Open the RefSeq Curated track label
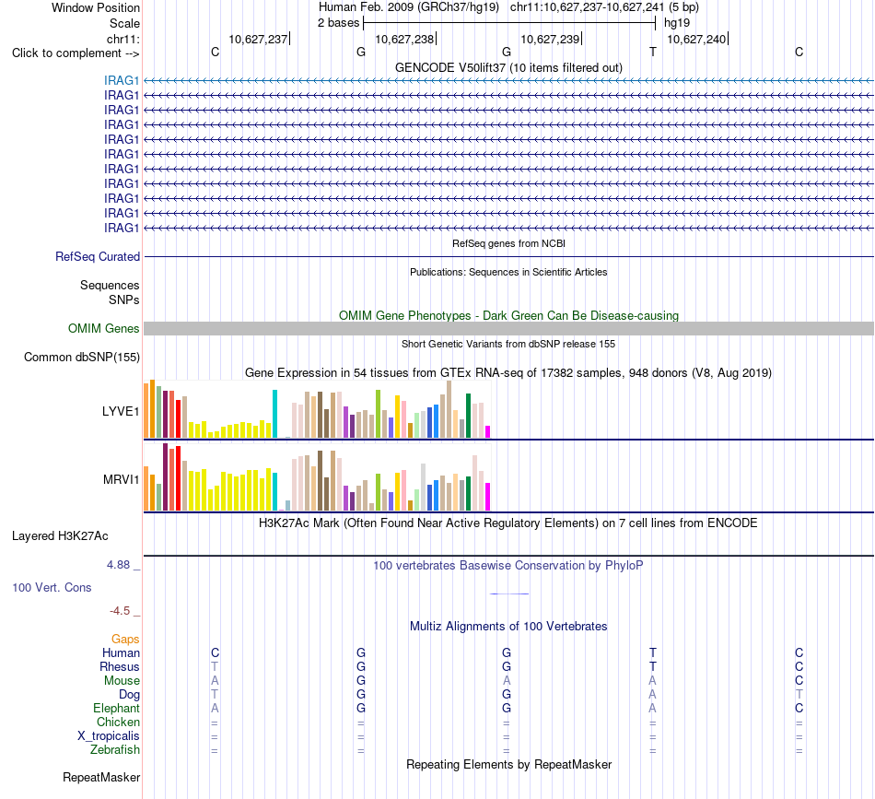This screenshot has height=799, width=875. (x=98, y=257)
